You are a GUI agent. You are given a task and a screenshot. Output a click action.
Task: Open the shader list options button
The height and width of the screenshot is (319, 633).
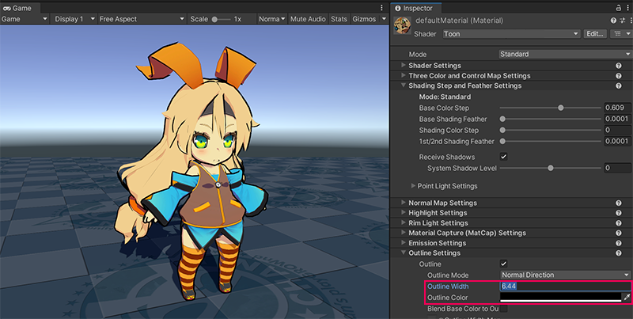tap(621, 34)
